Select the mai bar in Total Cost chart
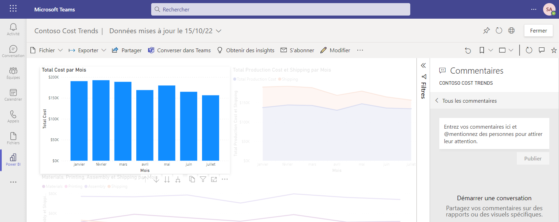 [167, 123]
